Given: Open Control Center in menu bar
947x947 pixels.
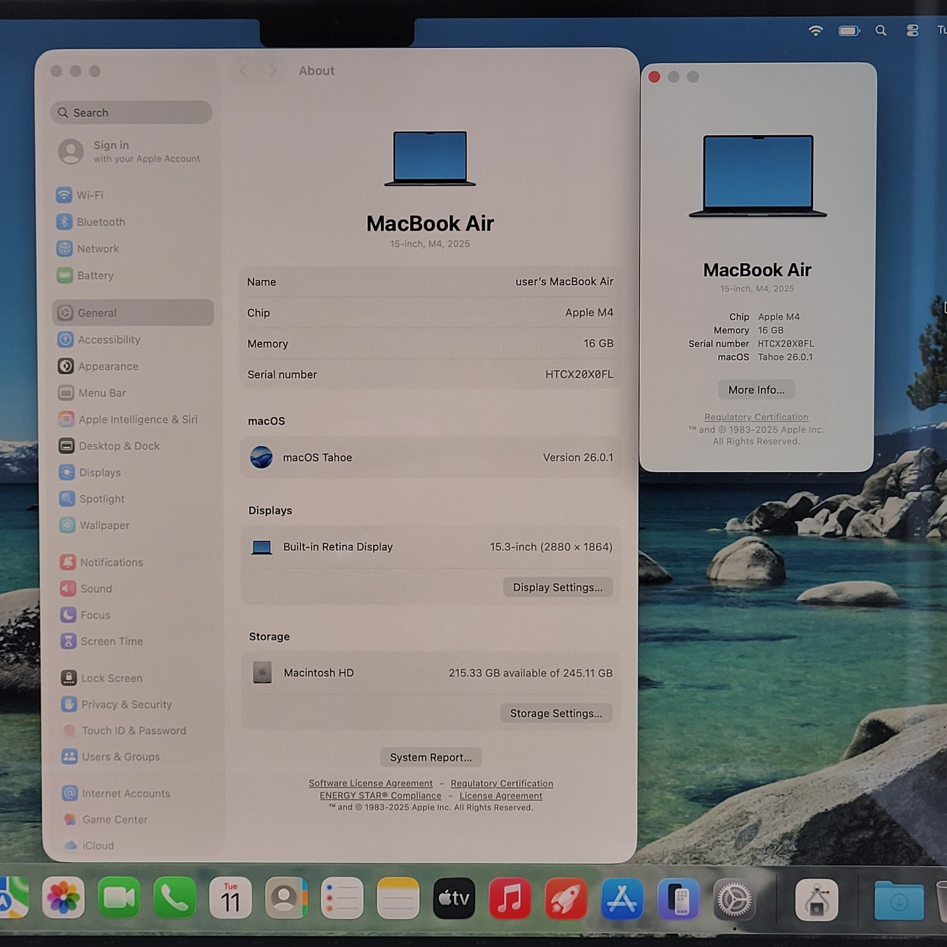Looking at the screenshot, I should point(912,31).
